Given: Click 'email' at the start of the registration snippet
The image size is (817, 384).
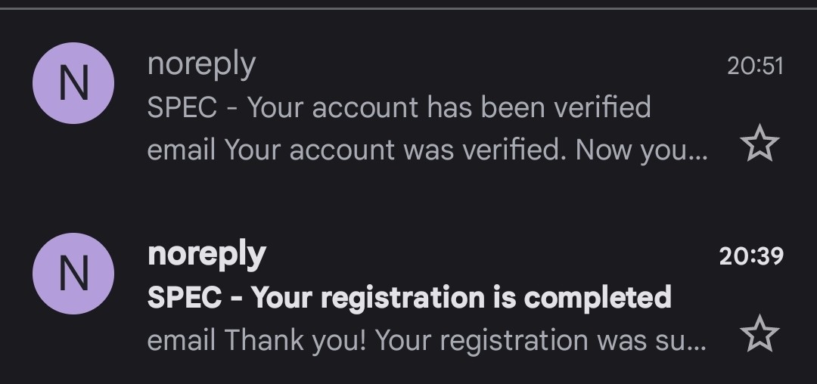Looking at the screenshot, I should point(180,341).
